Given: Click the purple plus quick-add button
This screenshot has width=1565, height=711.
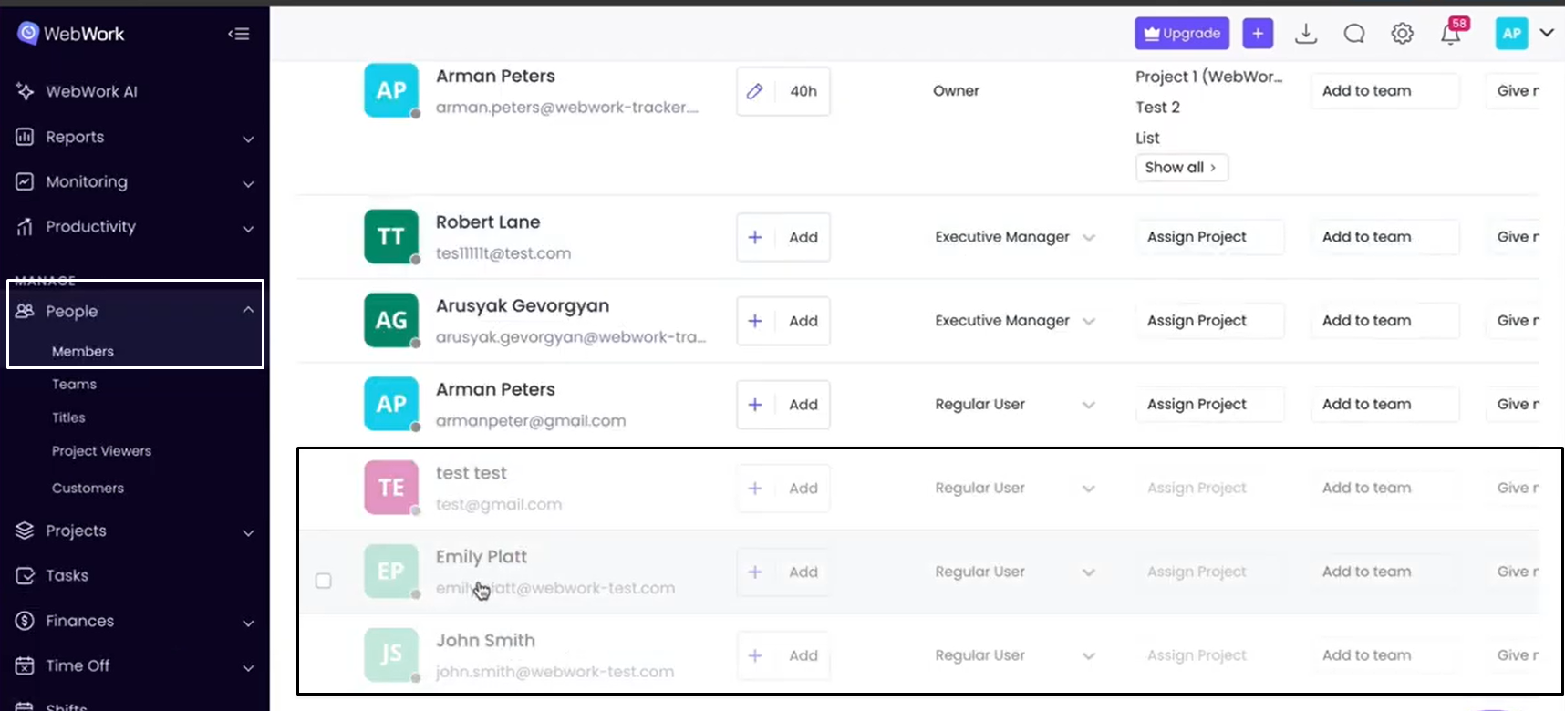Looking at the screenshot, I should tap(1258, 34).
